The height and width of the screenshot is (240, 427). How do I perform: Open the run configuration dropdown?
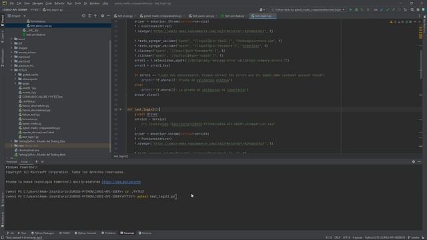tap(308, 9)
